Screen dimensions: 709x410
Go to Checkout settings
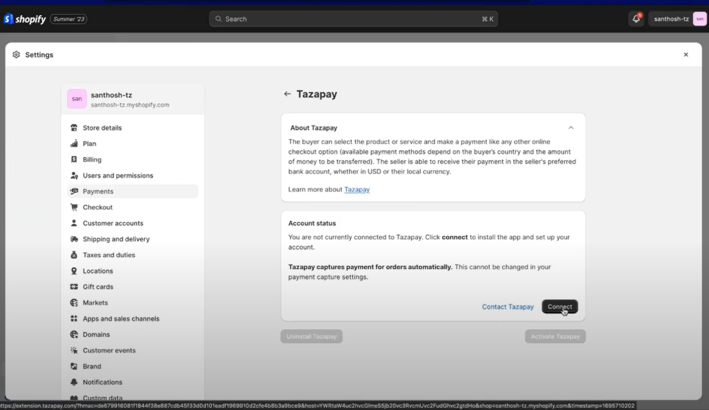[132, 207]
